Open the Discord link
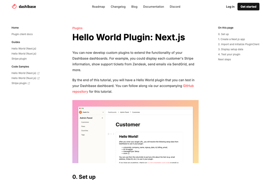The height and width of the screenshot is (180, 271). tap(175, 7)
